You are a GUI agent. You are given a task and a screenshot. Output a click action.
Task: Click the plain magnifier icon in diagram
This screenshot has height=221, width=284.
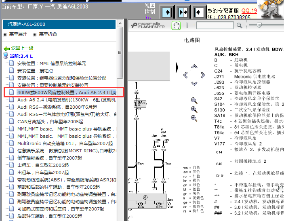click(x=194, y=101)
